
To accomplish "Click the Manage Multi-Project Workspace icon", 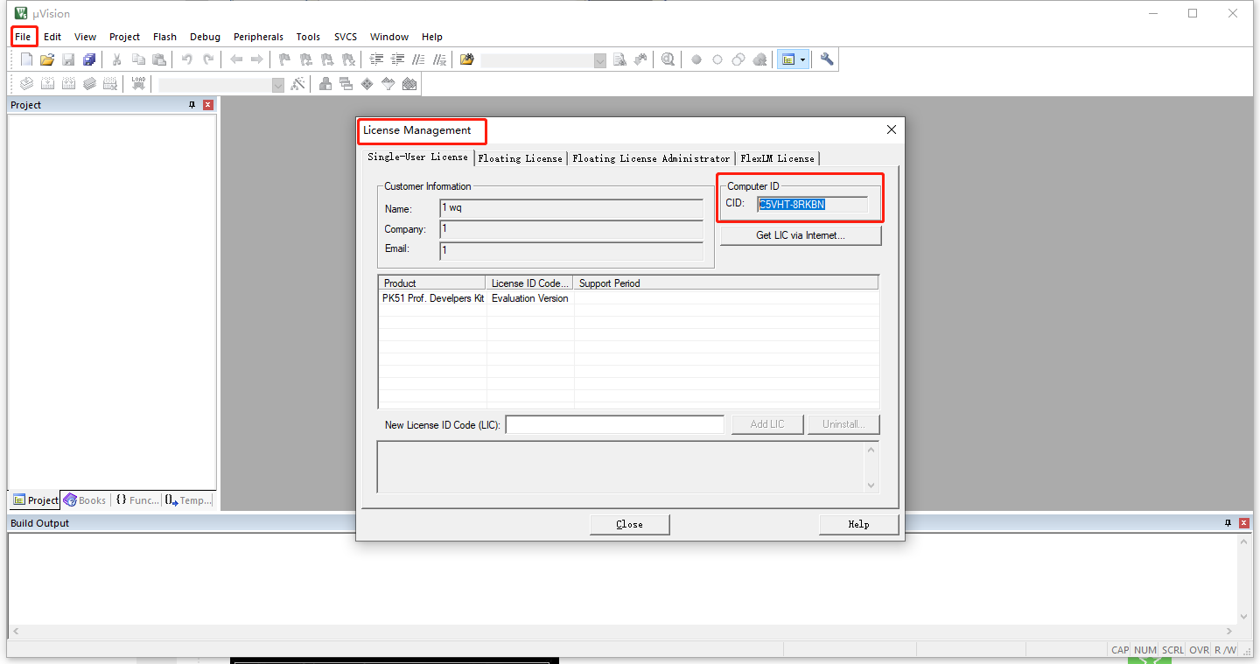I will click(346, 84).
